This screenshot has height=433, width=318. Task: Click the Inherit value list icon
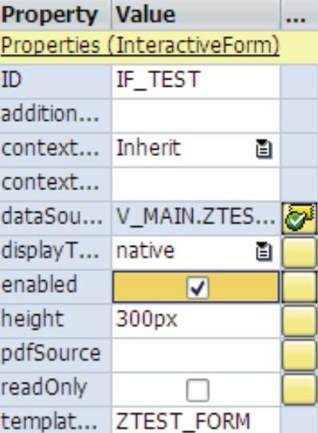tap(264, 149)
